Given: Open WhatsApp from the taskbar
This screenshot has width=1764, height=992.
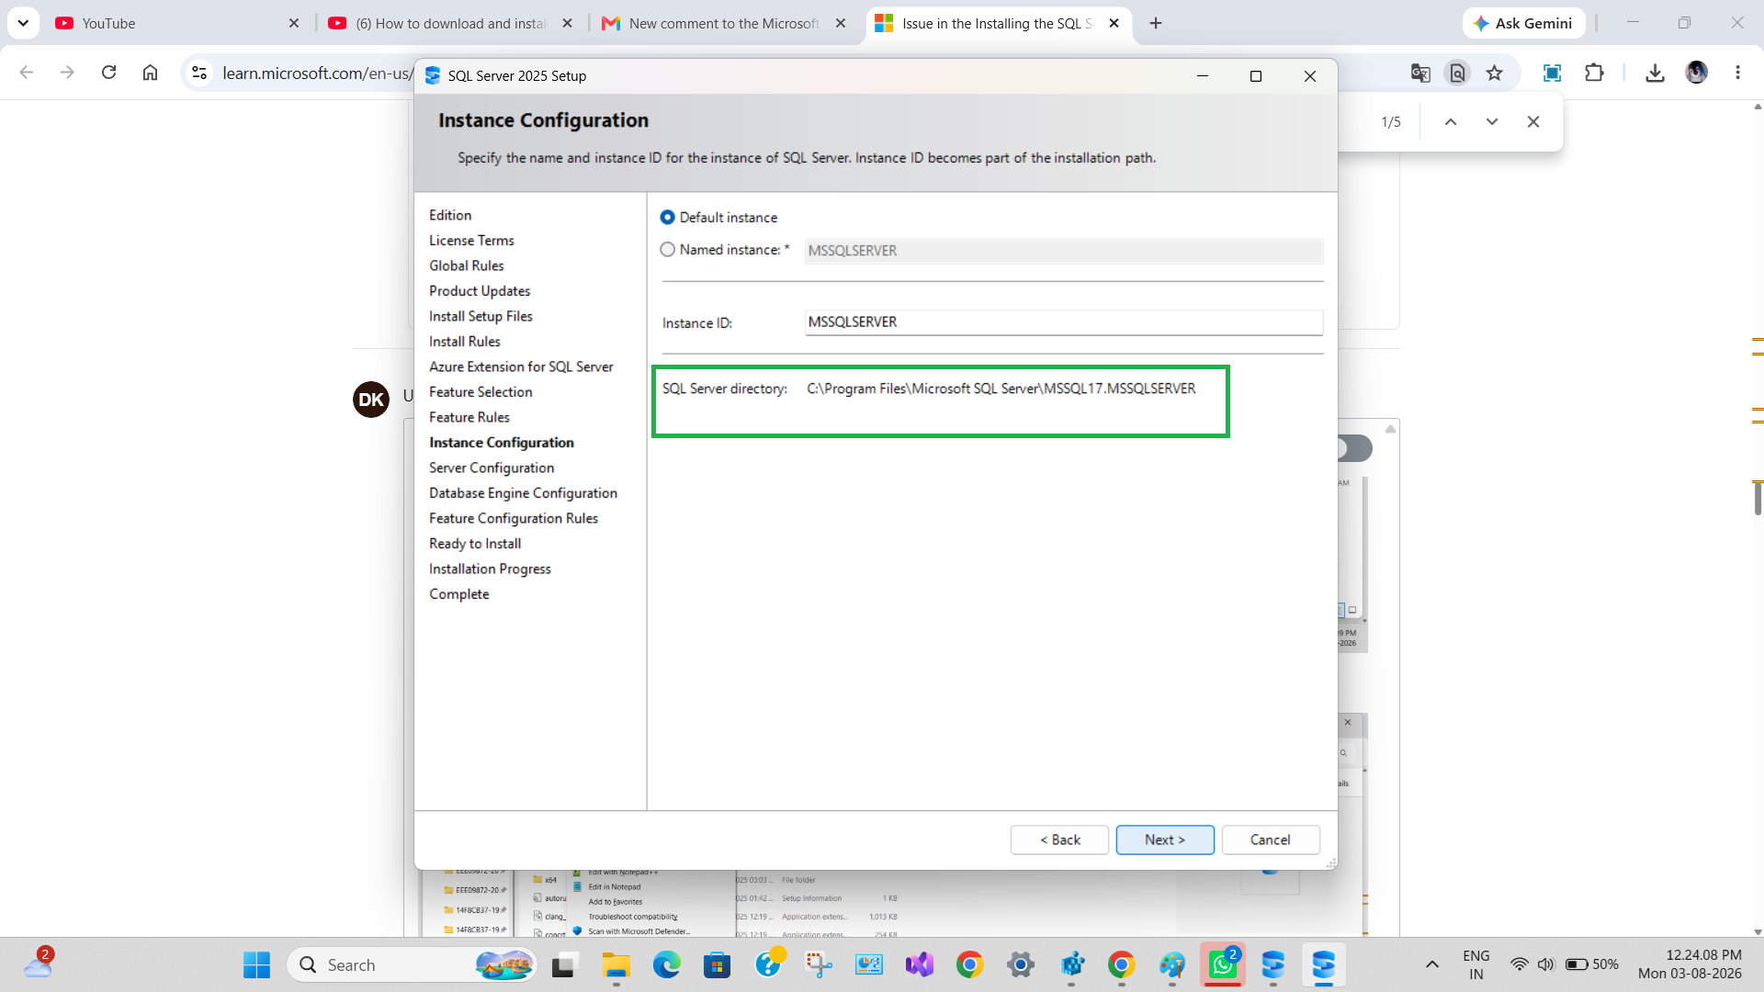Looking at the screenshot, I should pos(1222,964).
